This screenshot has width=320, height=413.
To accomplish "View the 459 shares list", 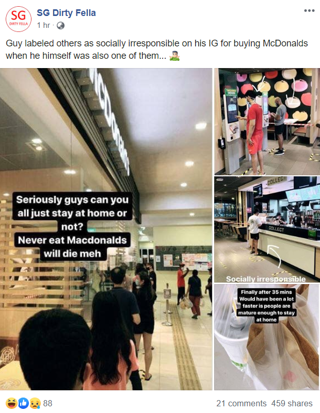I will (x=292, y=403).
